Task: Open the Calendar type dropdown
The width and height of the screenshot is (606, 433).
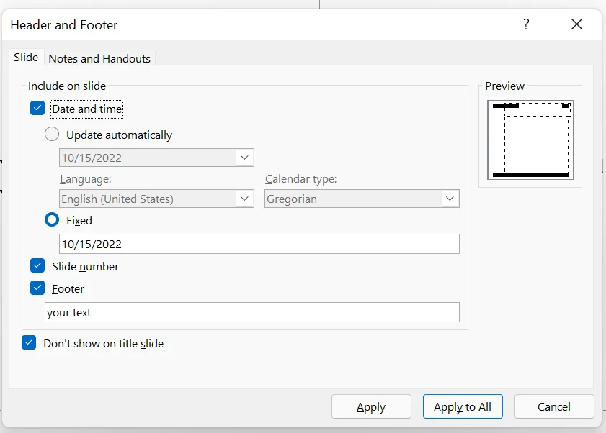Action: click(362, 199)
